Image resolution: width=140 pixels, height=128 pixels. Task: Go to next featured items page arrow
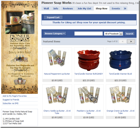pos(131,41)
